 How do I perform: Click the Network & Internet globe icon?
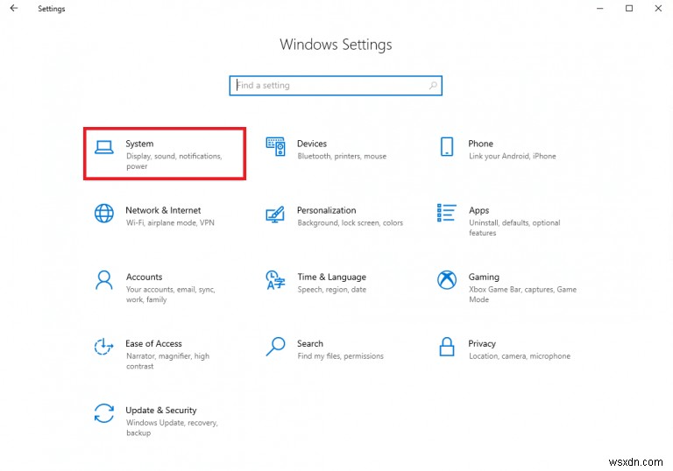[x=104, y=214]
